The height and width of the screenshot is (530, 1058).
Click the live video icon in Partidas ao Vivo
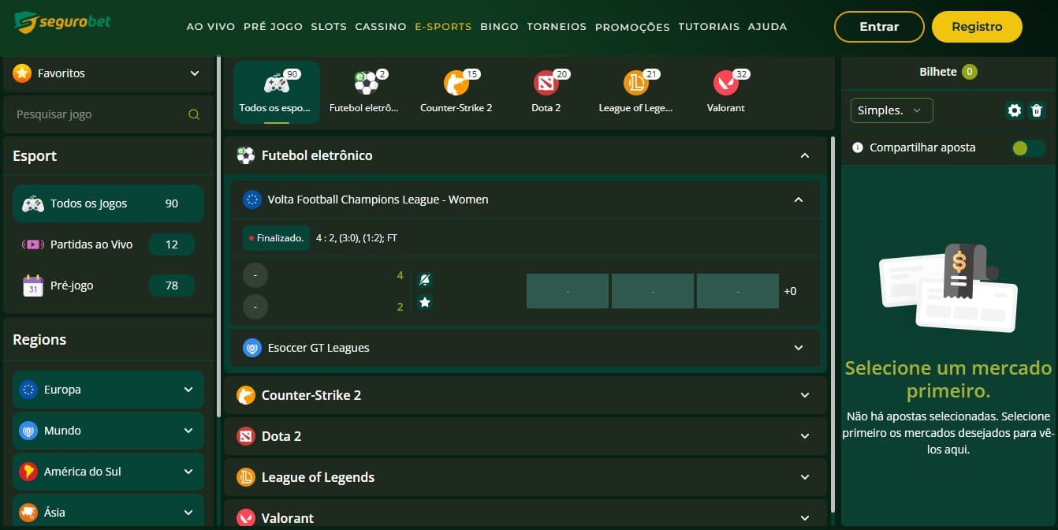[x=32, y=244]
